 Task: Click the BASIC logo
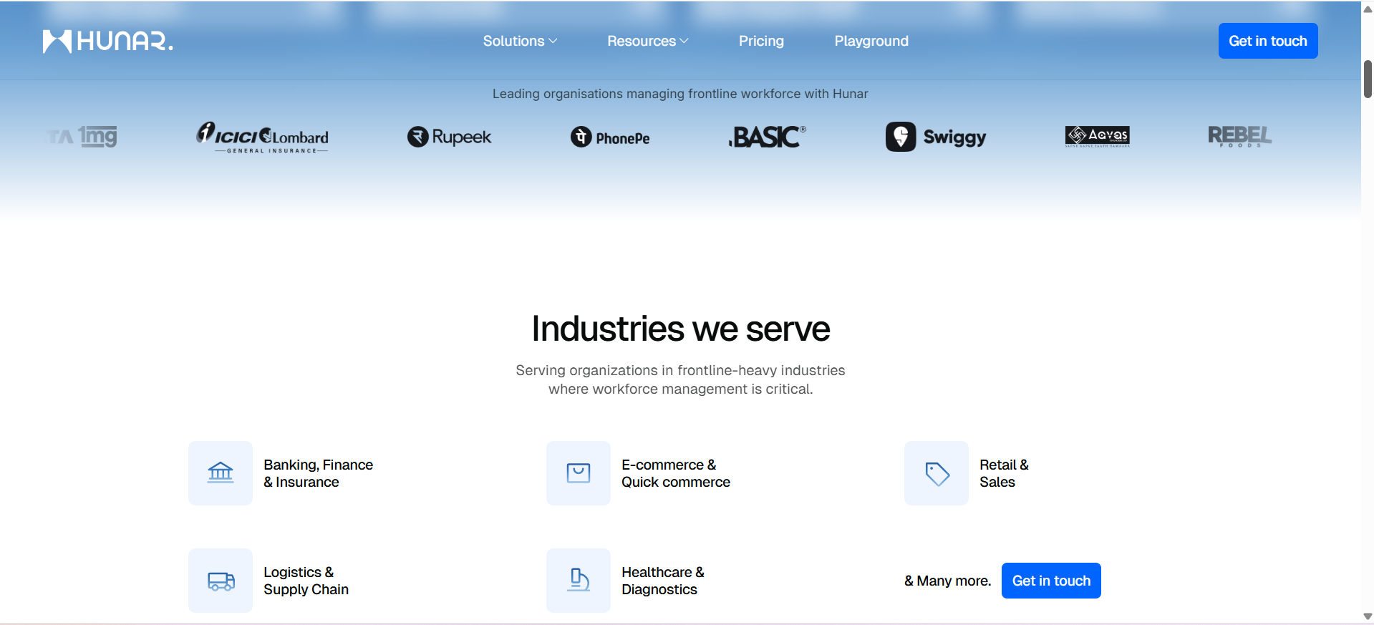point(767,137)
